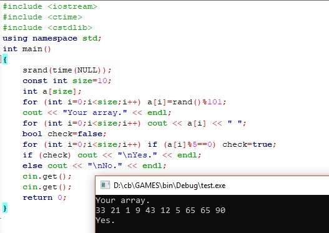Click the "#include <iostream>" line
This screenshot has height=233, width=329.
50,6
